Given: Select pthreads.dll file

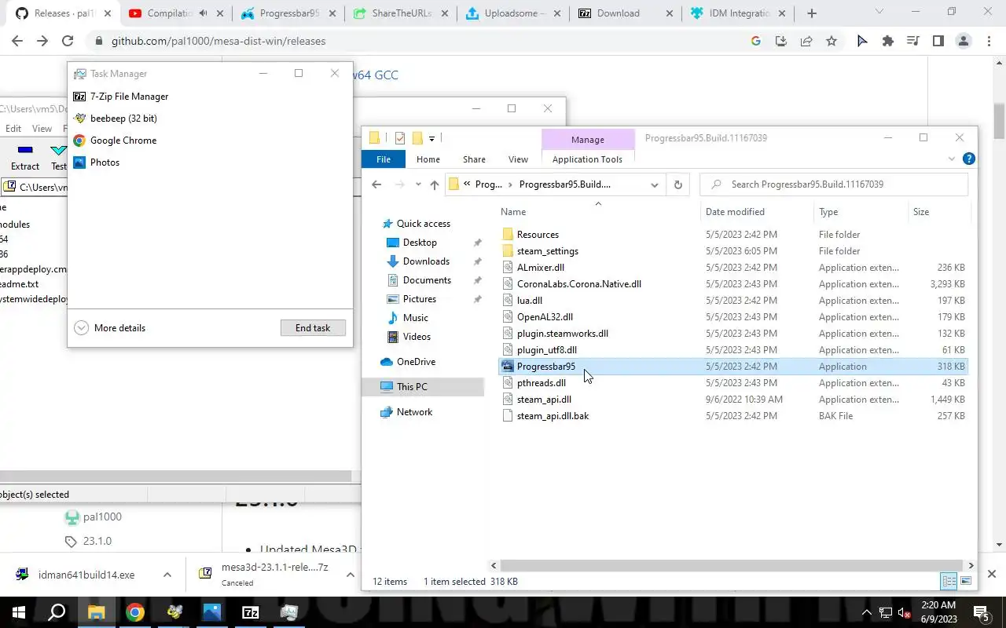Looking at the screenshot, I should (541, 383).
